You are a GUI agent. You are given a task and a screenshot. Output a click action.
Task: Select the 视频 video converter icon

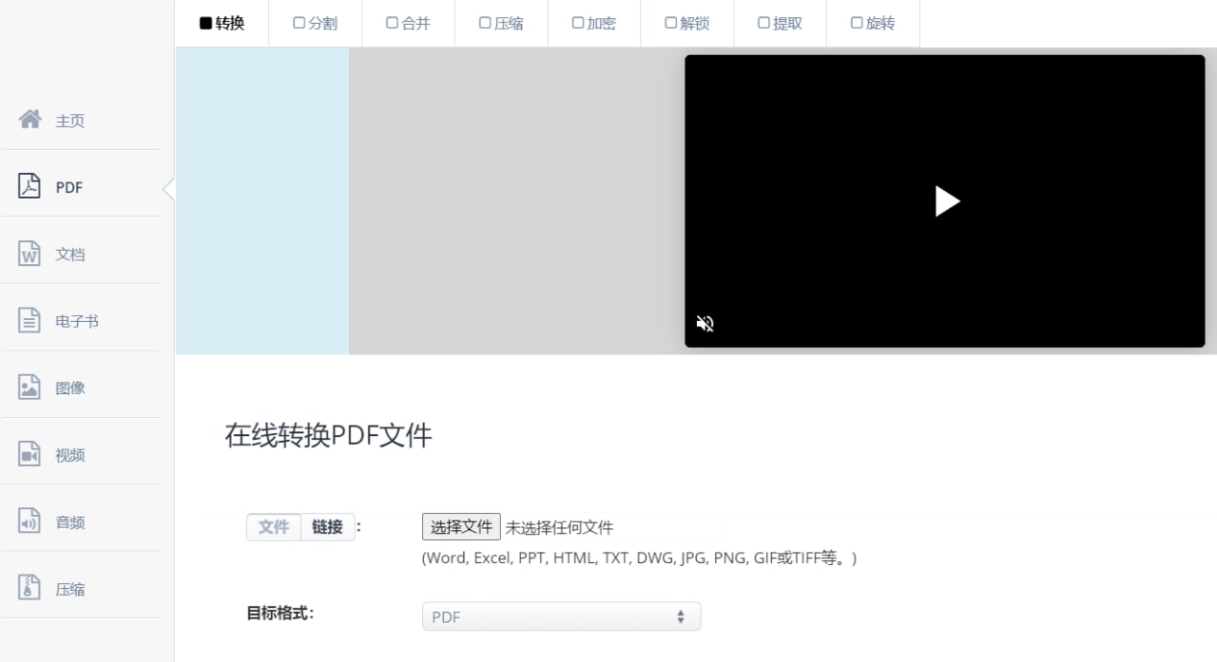coord(29,454)
